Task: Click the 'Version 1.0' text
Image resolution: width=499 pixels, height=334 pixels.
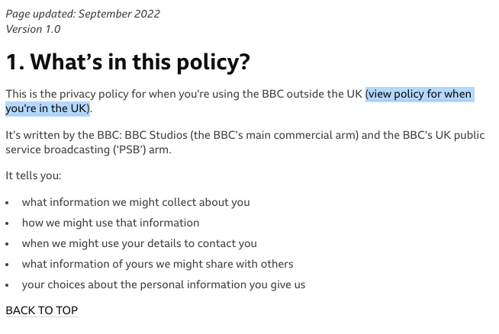Action: pyautogui.click(x=33, y=29)
